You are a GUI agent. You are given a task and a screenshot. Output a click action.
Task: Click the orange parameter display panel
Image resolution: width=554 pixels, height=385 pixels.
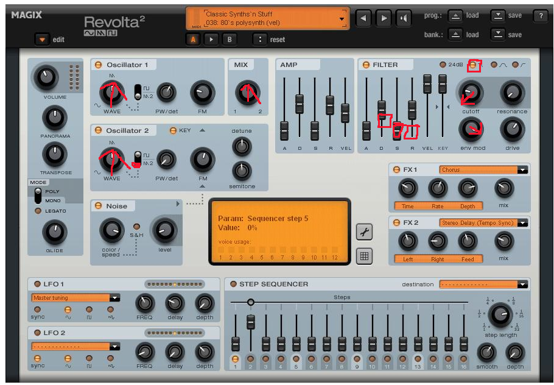[x=279, y=232]
